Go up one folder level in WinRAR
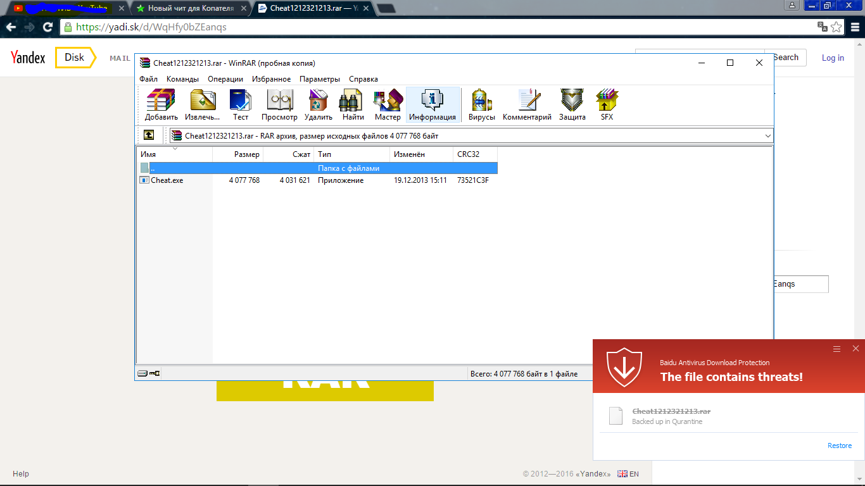The image size is (865, 486). (149, 135)
